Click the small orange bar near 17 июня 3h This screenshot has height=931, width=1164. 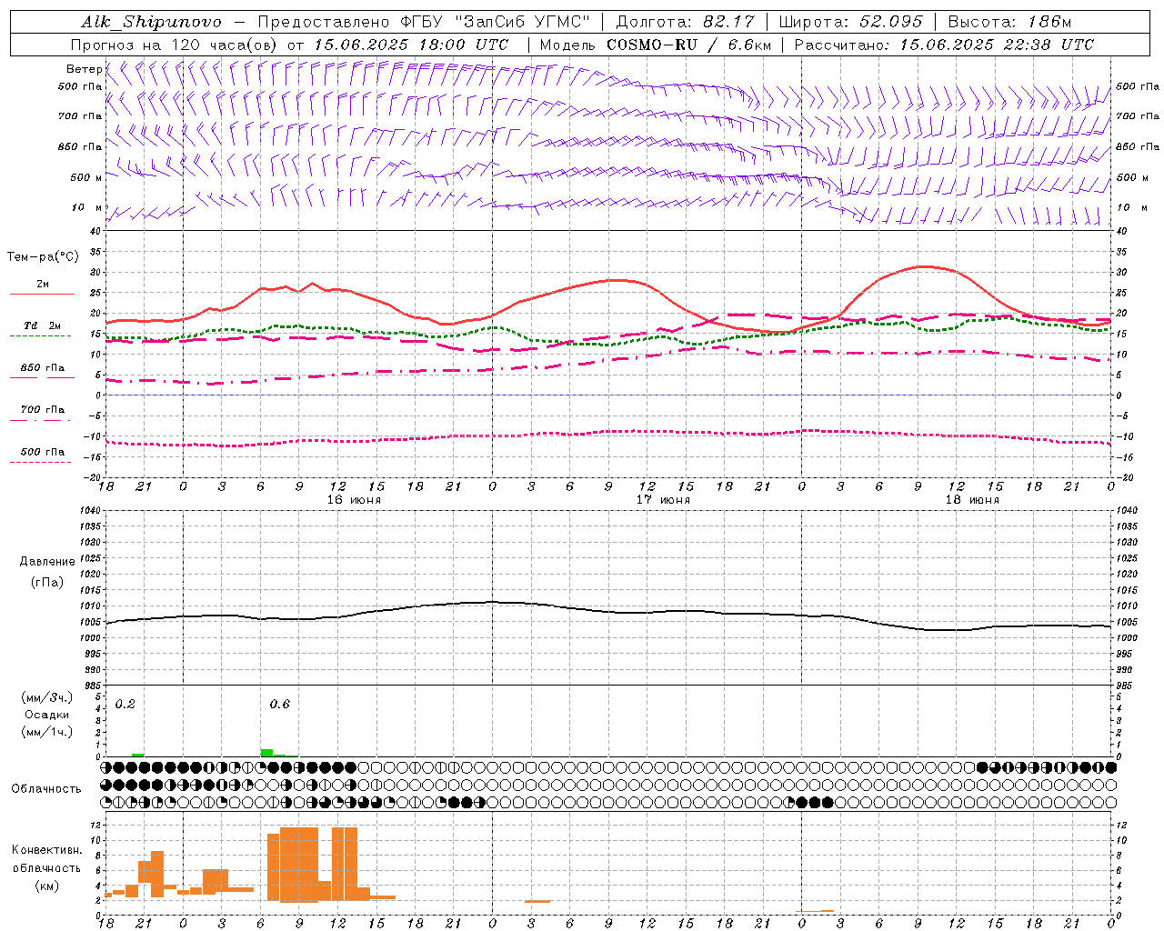tap(537, 901)
